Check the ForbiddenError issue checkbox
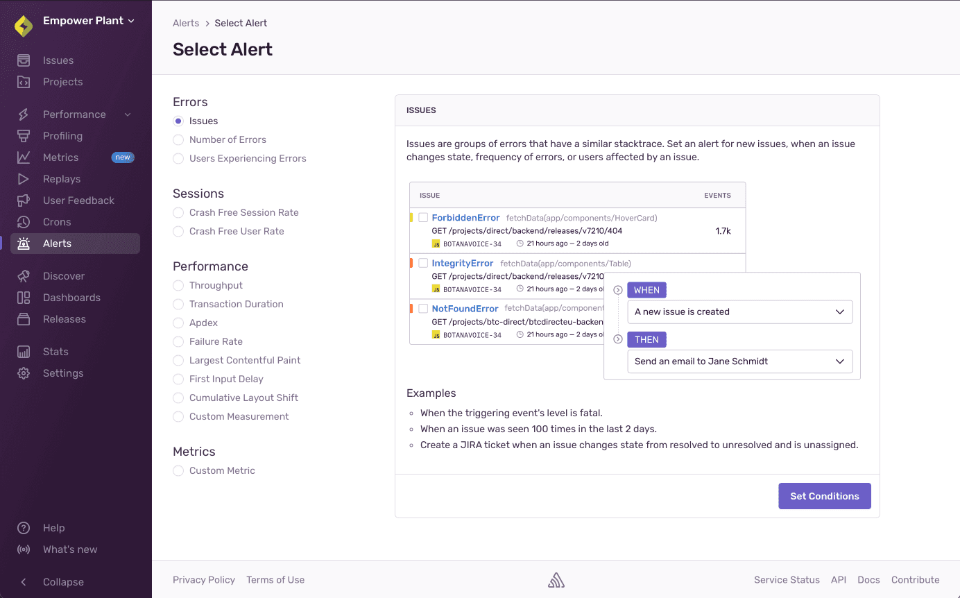 coord(425,217)
